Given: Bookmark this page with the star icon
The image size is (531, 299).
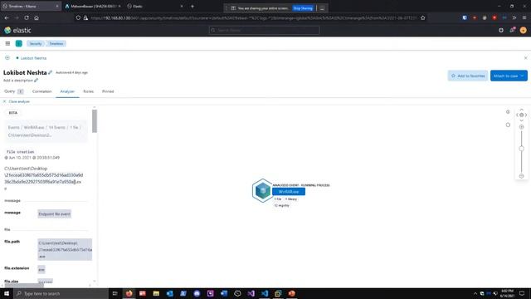Looking at the screenshot, I should click(423, 17).
